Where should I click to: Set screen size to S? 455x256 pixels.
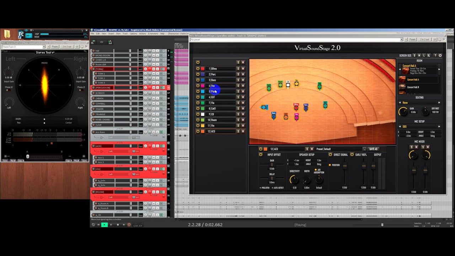click(x=414, y=55)
